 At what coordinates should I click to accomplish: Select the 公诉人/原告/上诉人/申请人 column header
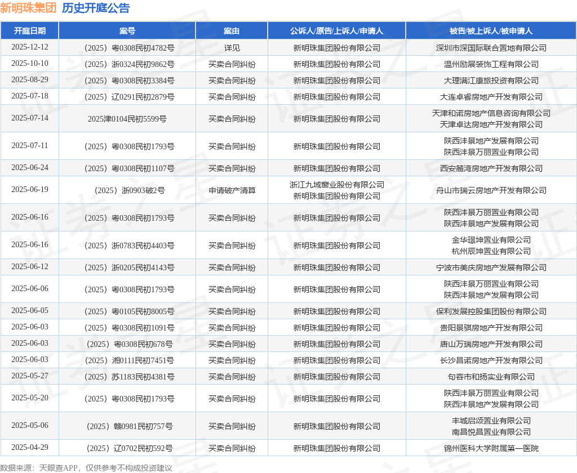pos(336,31)
